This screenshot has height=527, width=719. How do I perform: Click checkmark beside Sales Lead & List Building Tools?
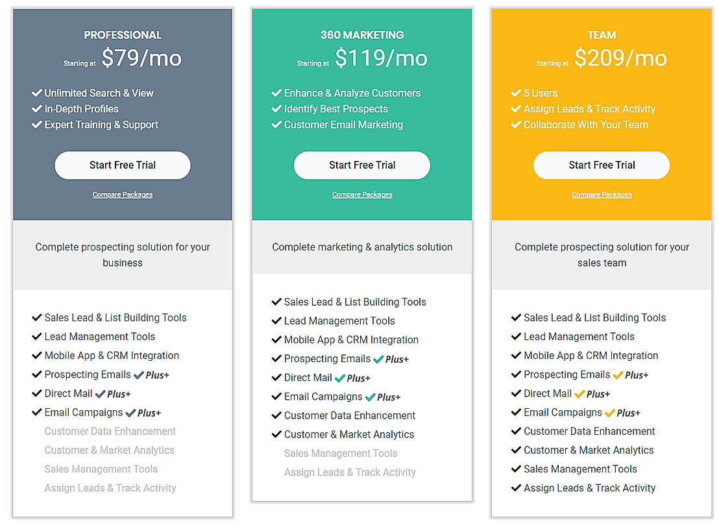point(37,317)
